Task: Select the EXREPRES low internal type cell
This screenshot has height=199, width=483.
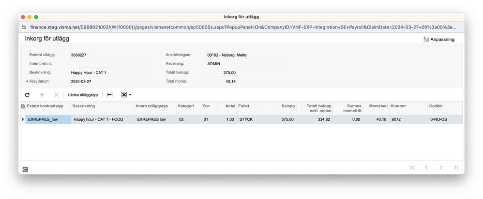Action: (155, 119)
